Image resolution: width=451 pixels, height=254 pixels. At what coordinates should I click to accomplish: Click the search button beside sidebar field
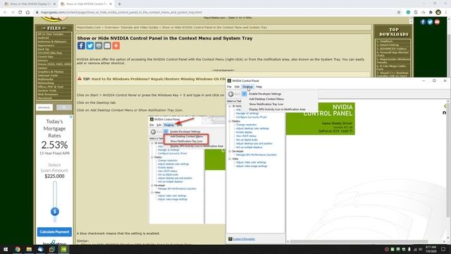(x=64, y=107)
